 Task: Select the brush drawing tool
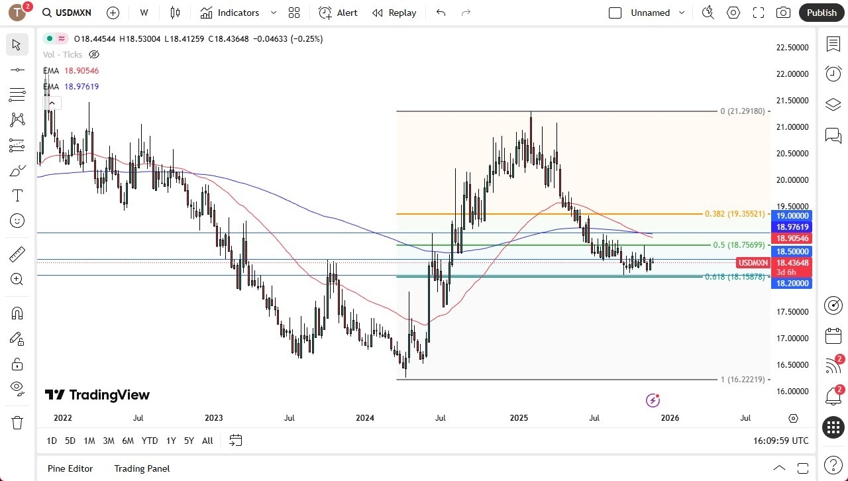[x=17, y=170]
